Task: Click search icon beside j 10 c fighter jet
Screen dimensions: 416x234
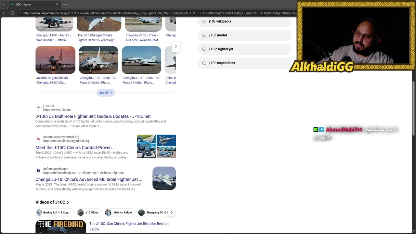Action: pos(204,49)
